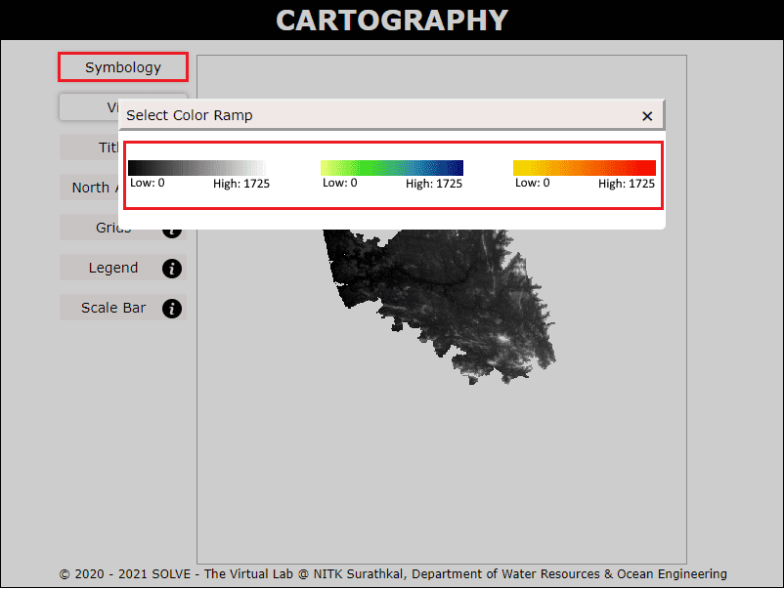The image size is (784, 589).
Task: Pick the yellow-to-red color ramp
Action: tap(584, 168)
